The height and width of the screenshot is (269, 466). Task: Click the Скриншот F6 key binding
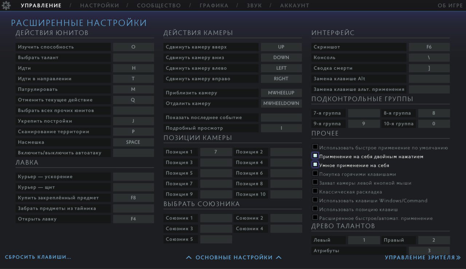point(429,47)
